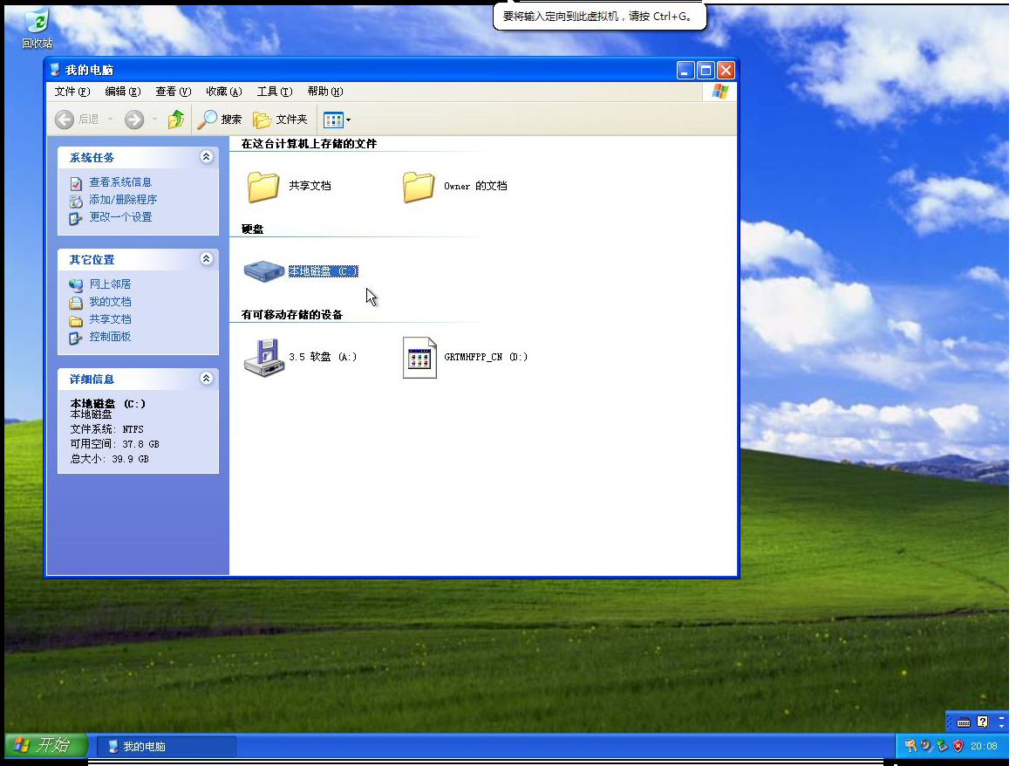Open the 查看 (View) menu
Viewport: 1016px width, 766px height.
click(172, 91)
